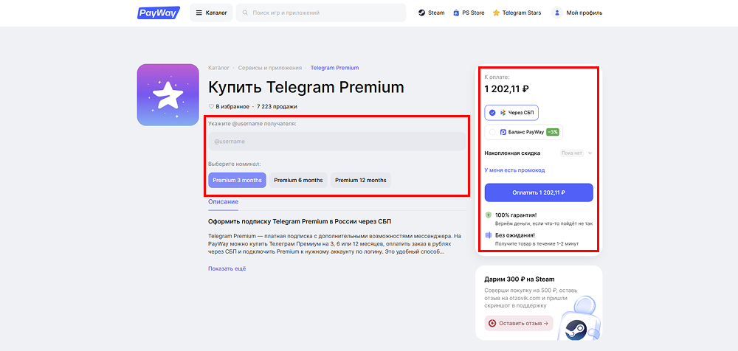
Task: Click the Telegram Stars star icon
Action: 496,13
